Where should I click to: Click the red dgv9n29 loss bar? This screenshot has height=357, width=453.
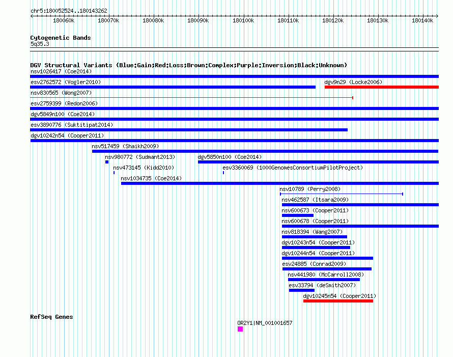click(x=381, y=87)
